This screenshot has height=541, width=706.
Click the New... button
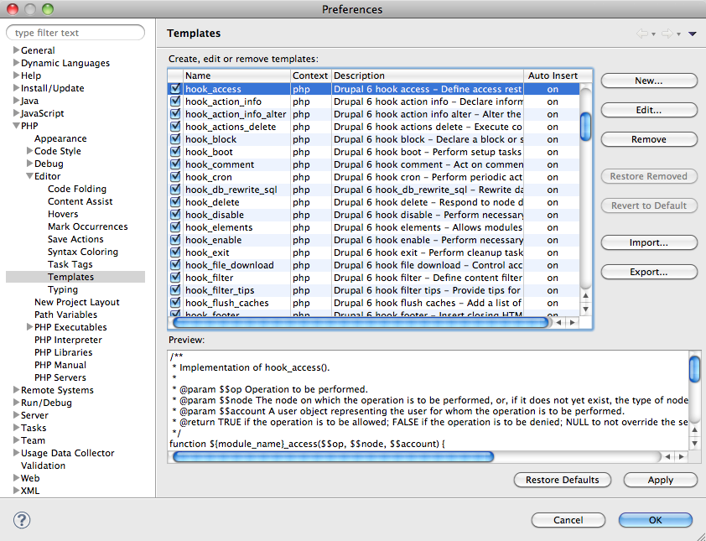pyautogui.click(x=649, y=81)
